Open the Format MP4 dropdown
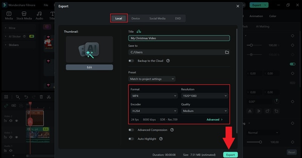 (154, 96)
